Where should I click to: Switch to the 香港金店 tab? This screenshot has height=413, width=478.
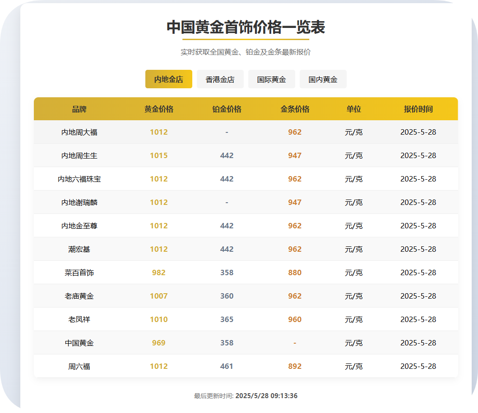(220, 79)
